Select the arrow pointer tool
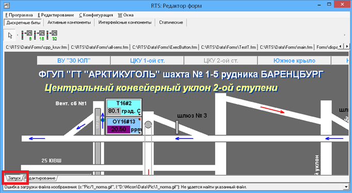 (x=10, y=36)
